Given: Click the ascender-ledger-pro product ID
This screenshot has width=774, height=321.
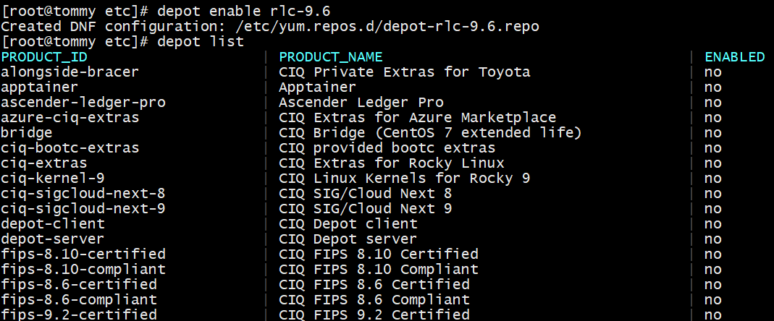Looking at the screenshot, I should click(x=83, y=102).
